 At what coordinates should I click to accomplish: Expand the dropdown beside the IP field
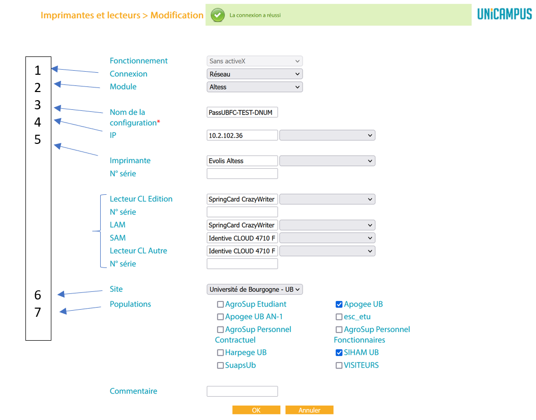pyautogui.click(x=327, y=135)
